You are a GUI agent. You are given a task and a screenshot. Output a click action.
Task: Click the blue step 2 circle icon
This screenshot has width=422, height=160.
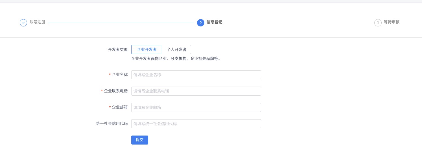pyautogui.click(x=201, y=23)
